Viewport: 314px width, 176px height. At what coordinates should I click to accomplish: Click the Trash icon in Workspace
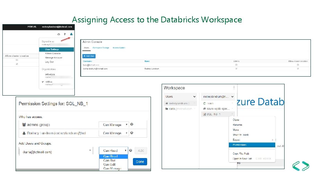tap(205, 104)
